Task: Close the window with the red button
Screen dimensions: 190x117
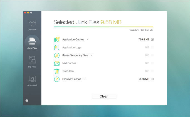Action: (25, 12)
